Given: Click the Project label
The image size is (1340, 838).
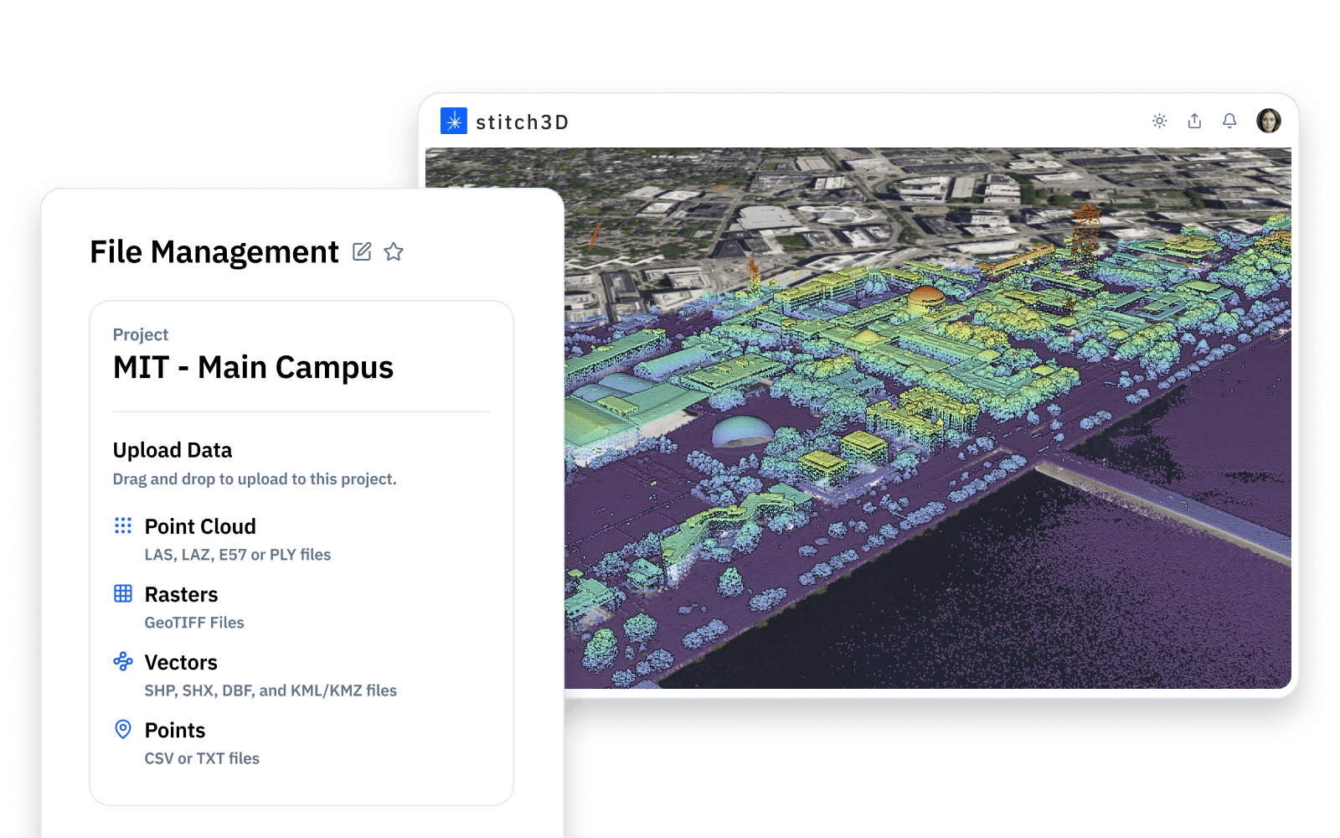Looking at the screenshot, I should (141, 334).
